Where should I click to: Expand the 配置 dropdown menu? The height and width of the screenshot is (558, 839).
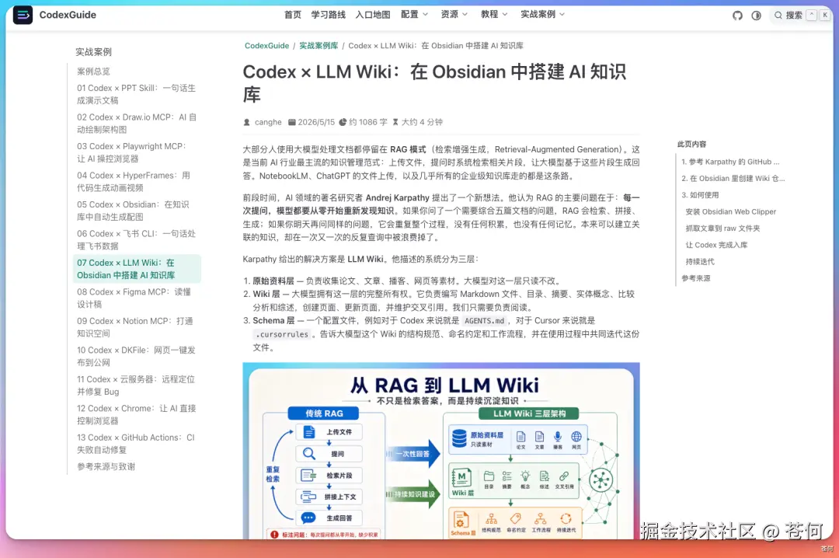click(x=415, y=15)
